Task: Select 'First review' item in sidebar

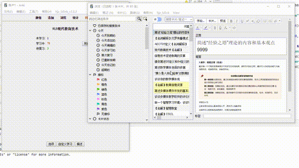Action: pos(105,55)
